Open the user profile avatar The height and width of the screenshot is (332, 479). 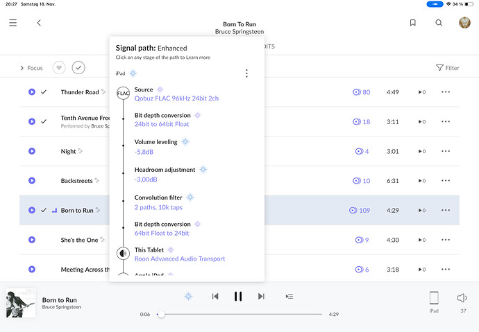pos(464,23)
